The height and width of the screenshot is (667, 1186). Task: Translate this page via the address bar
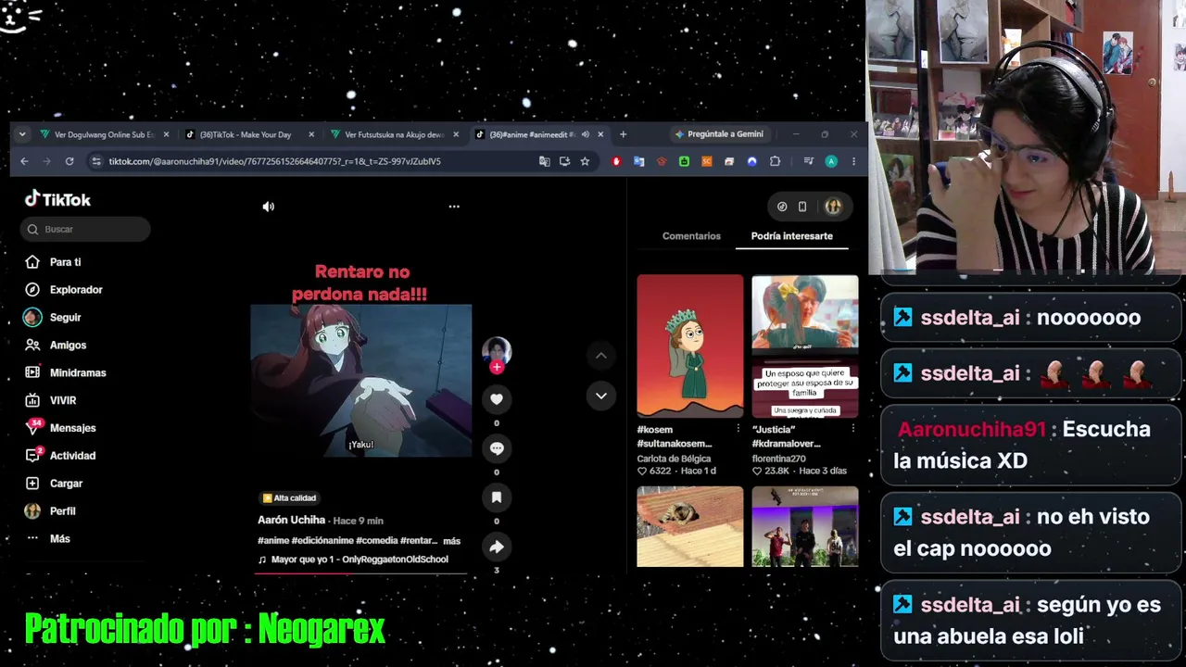click(544, 161)
